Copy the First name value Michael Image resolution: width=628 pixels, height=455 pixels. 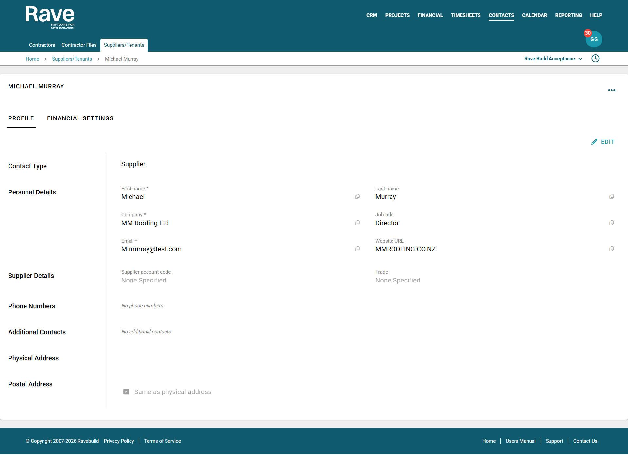(358, 197)
